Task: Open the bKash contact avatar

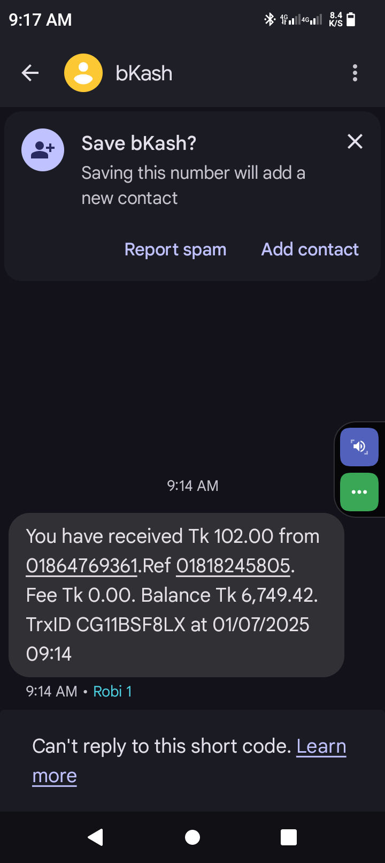Action: tap(83, 73)
